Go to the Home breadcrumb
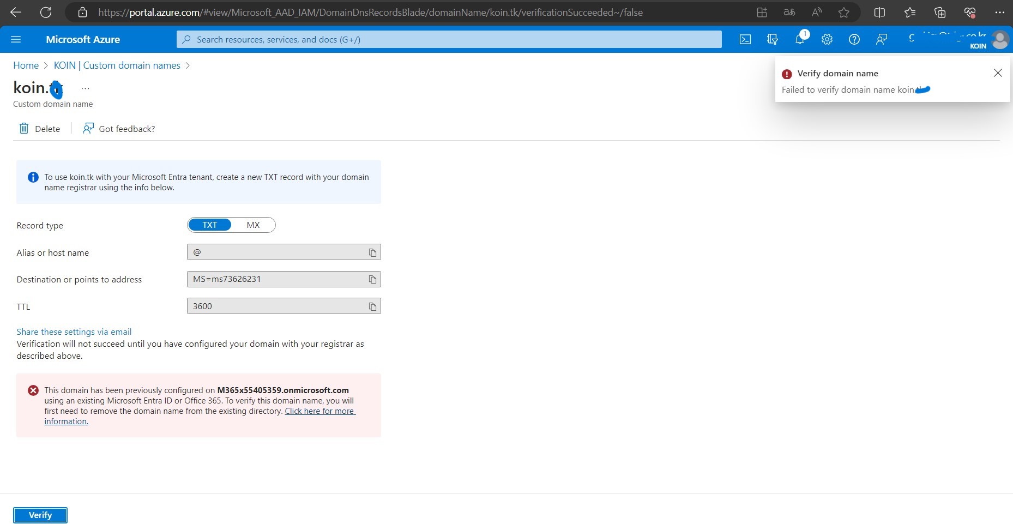 tap(26, 65)
